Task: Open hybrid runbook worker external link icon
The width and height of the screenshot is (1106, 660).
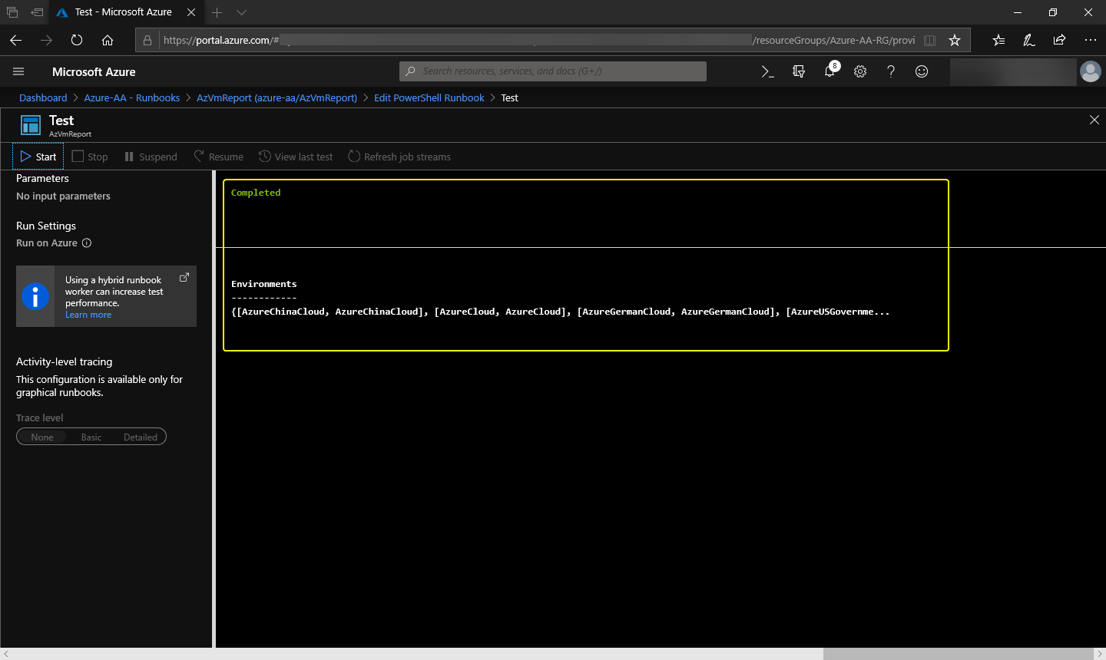Action: (184, 278)
